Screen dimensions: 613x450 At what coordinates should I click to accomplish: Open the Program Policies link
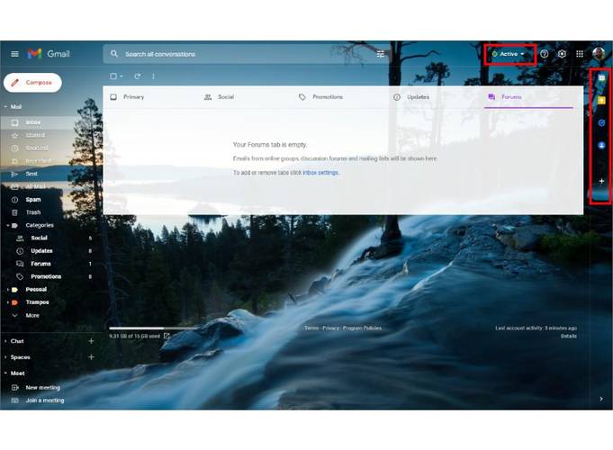point(362,328)
